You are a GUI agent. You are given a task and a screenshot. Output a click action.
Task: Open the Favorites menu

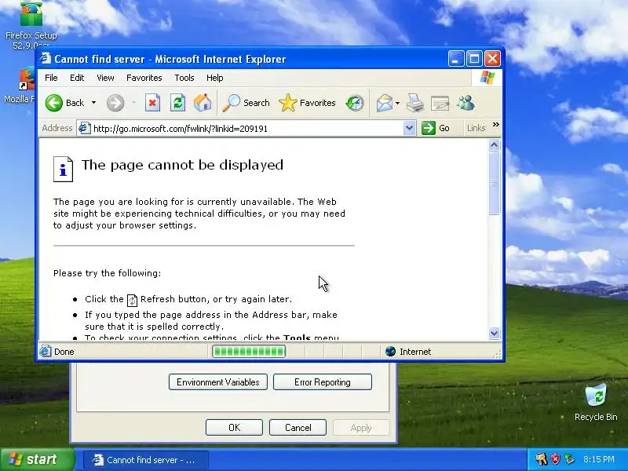click(x=144, y=78)
